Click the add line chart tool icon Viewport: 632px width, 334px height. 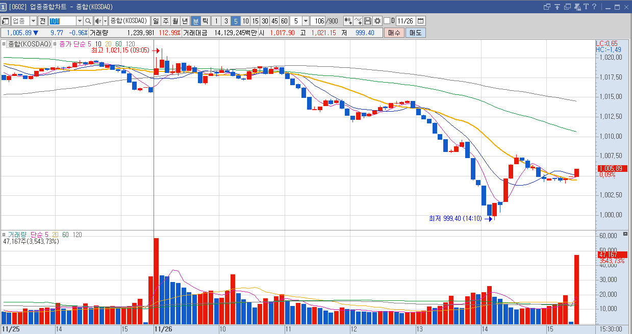pyautogui.click(x=358, y=21)
